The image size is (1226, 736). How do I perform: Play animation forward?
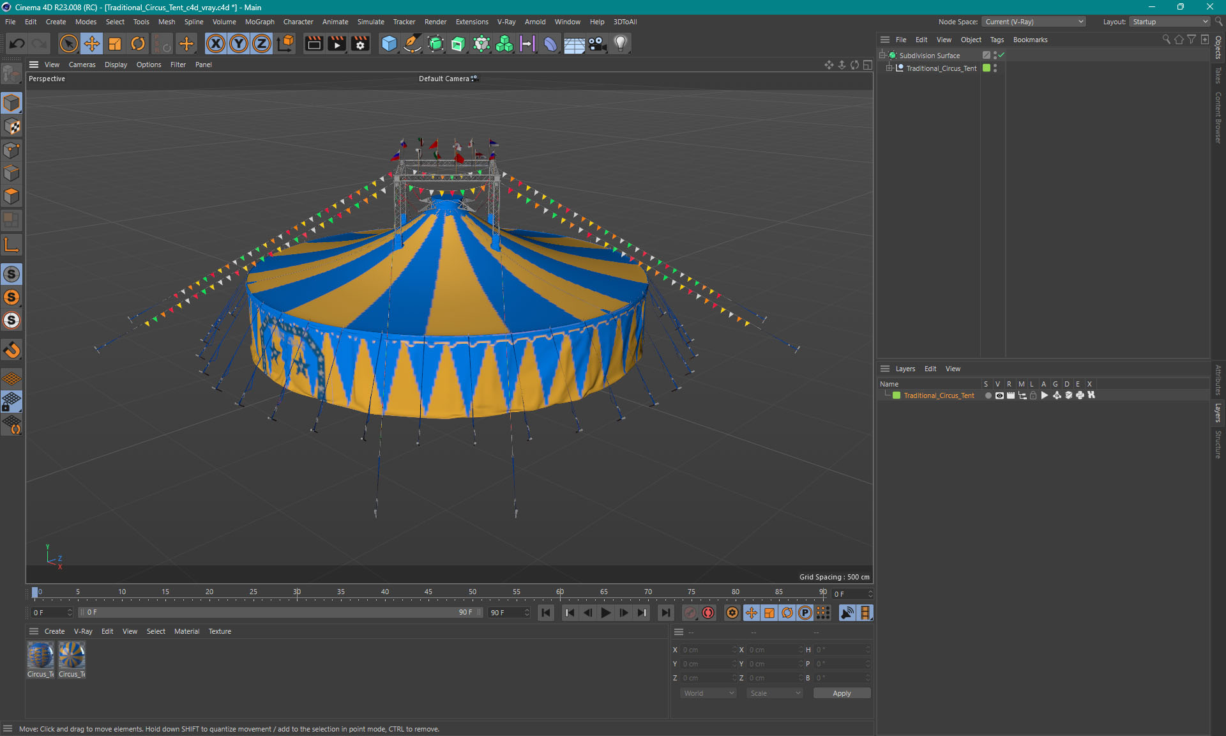605,613
